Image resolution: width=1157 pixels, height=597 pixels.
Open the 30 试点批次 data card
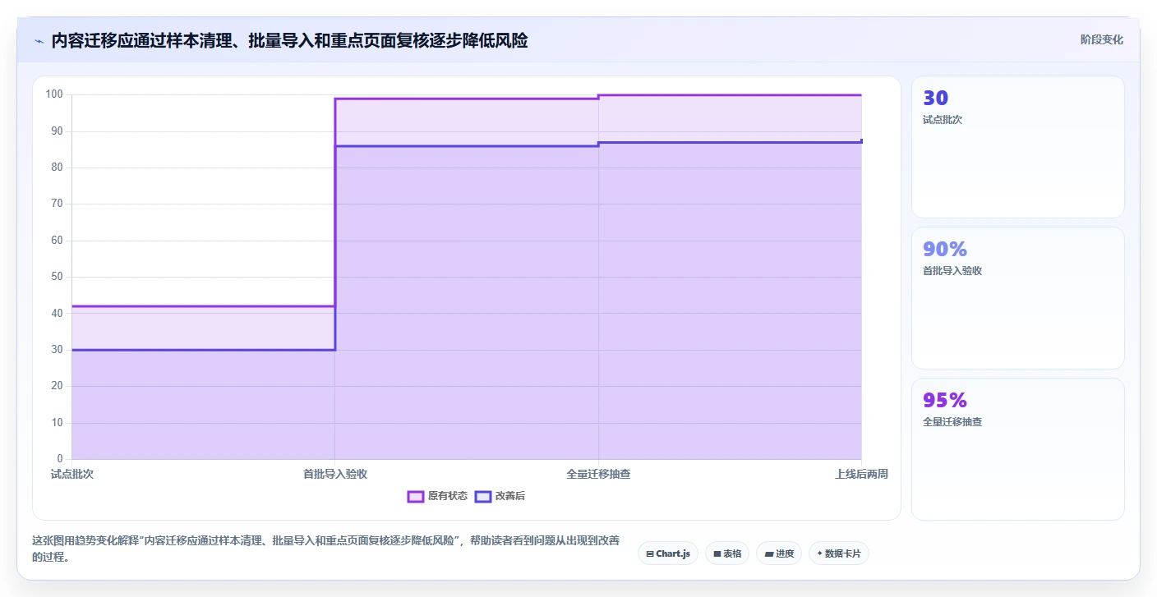[x=1018, y=147]
